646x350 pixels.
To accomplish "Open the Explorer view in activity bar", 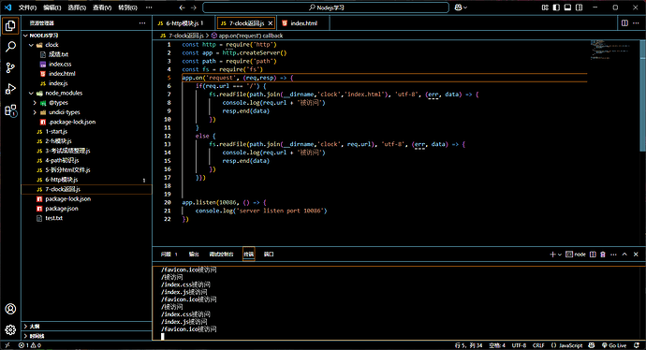I will (x=10, y=26).
